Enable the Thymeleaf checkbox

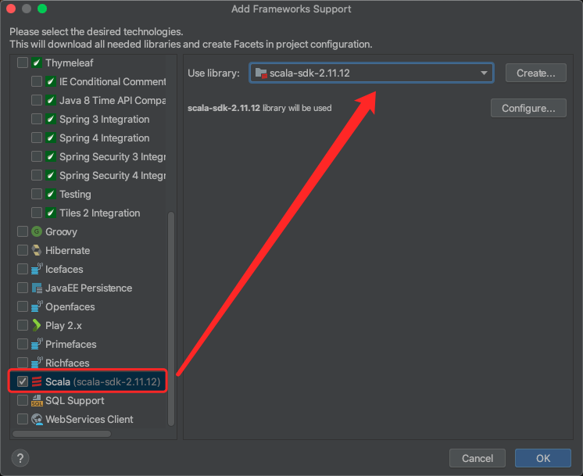pyautogui.click(x=23, y=63)
